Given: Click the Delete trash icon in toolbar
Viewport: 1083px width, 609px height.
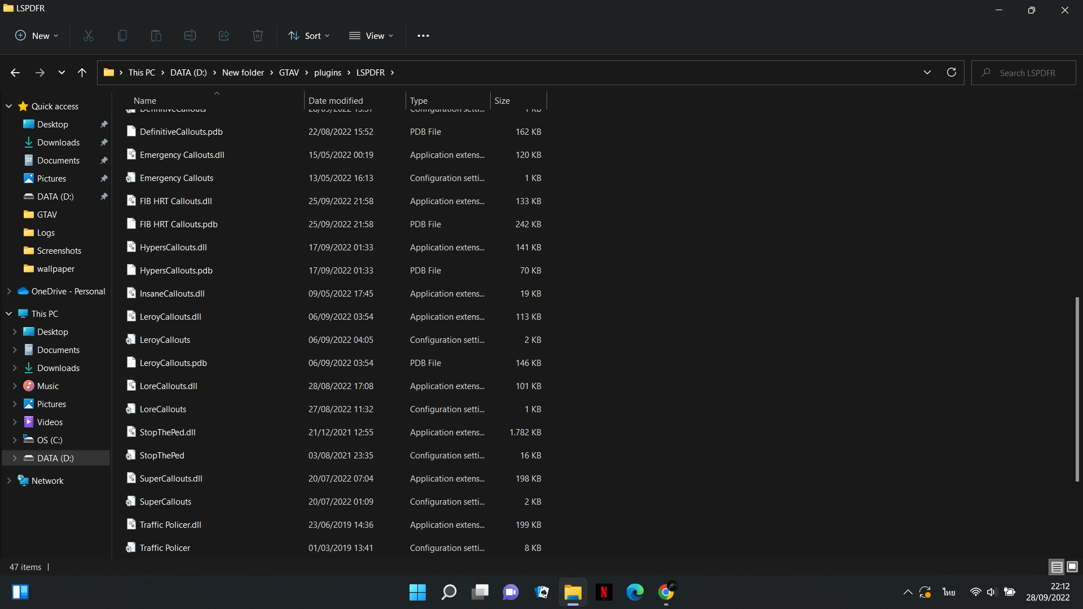Looking at the screenshot, I should pos(258,36).
